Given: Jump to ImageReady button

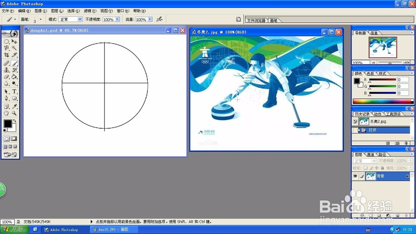Looking at the screenshot, I should click(10, 154).
